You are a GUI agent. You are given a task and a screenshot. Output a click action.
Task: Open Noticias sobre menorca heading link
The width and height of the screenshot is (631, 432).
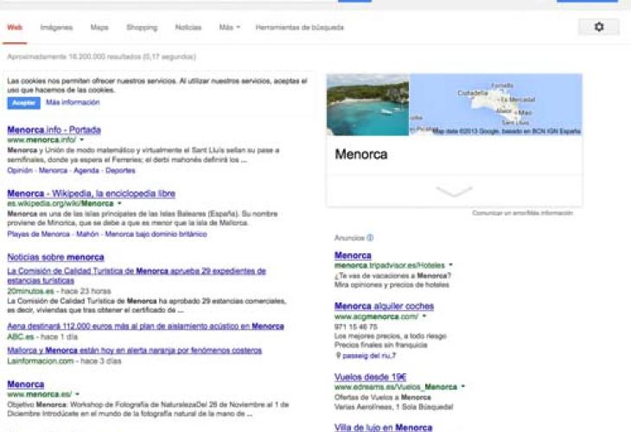tap(55, 257)
